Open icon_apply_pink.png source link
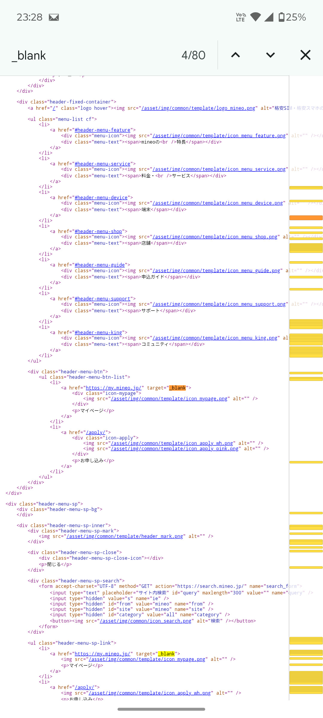Viewport: 323px width, 718px height. click(175, 449)
